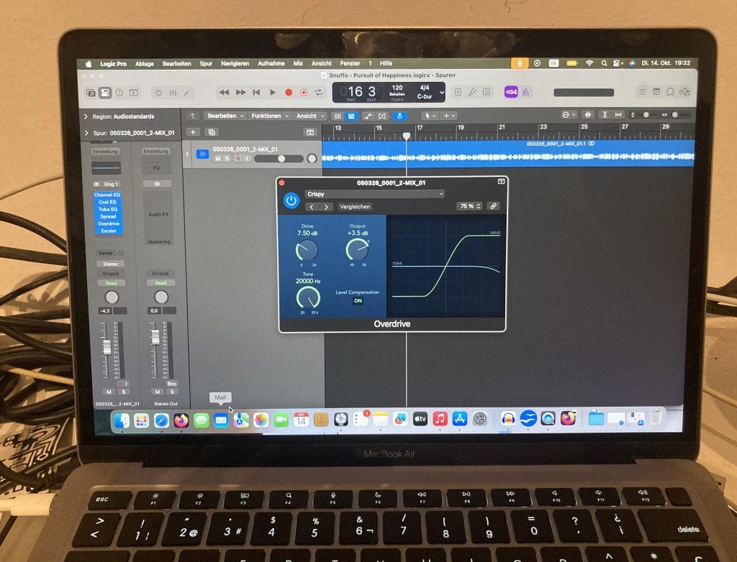Expand the Region: Audiostandards disclosure triangle
The width and height of the screenshot is (737, 562).
pos(86,116)
